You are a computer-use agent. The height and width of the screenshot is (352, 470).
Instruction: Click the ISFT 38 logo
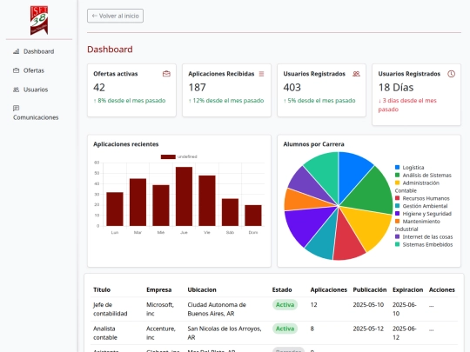click(39, 20)
